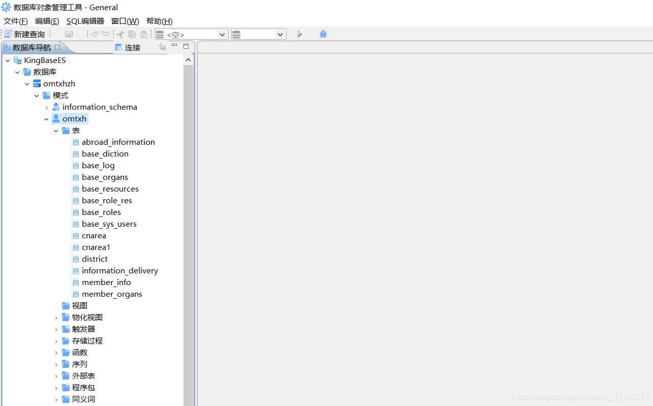This screenshot has width=653, height=406.
Task: Expand the 物化视图 folder
Action: [56, 318]
